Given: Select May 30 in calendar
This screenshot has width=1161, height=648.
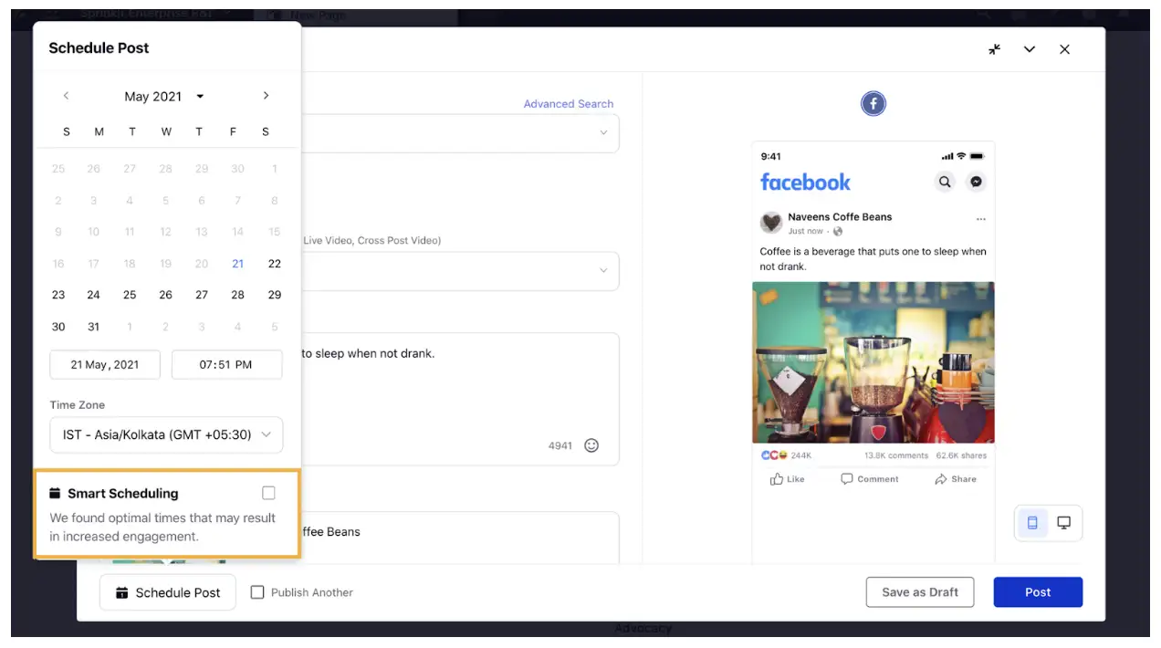Looking at the screenshot, I should coord(58,327).
